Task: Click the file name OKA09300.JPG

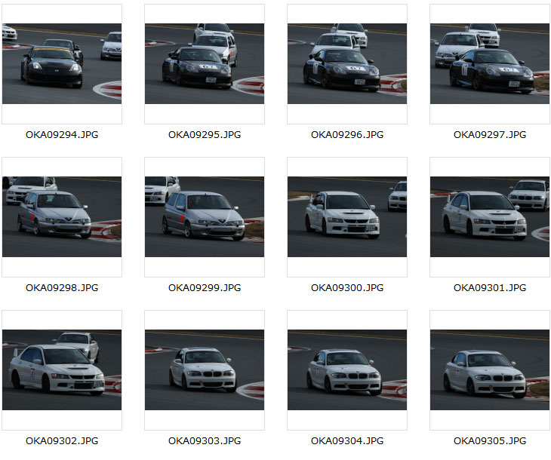Action: tap(347, 288)
